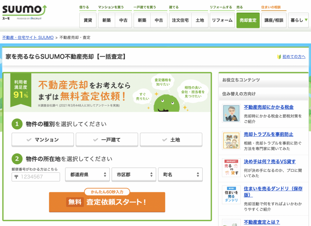Click the 売る vs 貸す thumbnail
311x226 pixels.
(231, 168)
